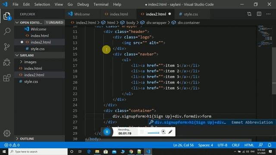Switch to the index.html editor tab
The height and width of the screenshot is (155, 276).
[119, 14]
